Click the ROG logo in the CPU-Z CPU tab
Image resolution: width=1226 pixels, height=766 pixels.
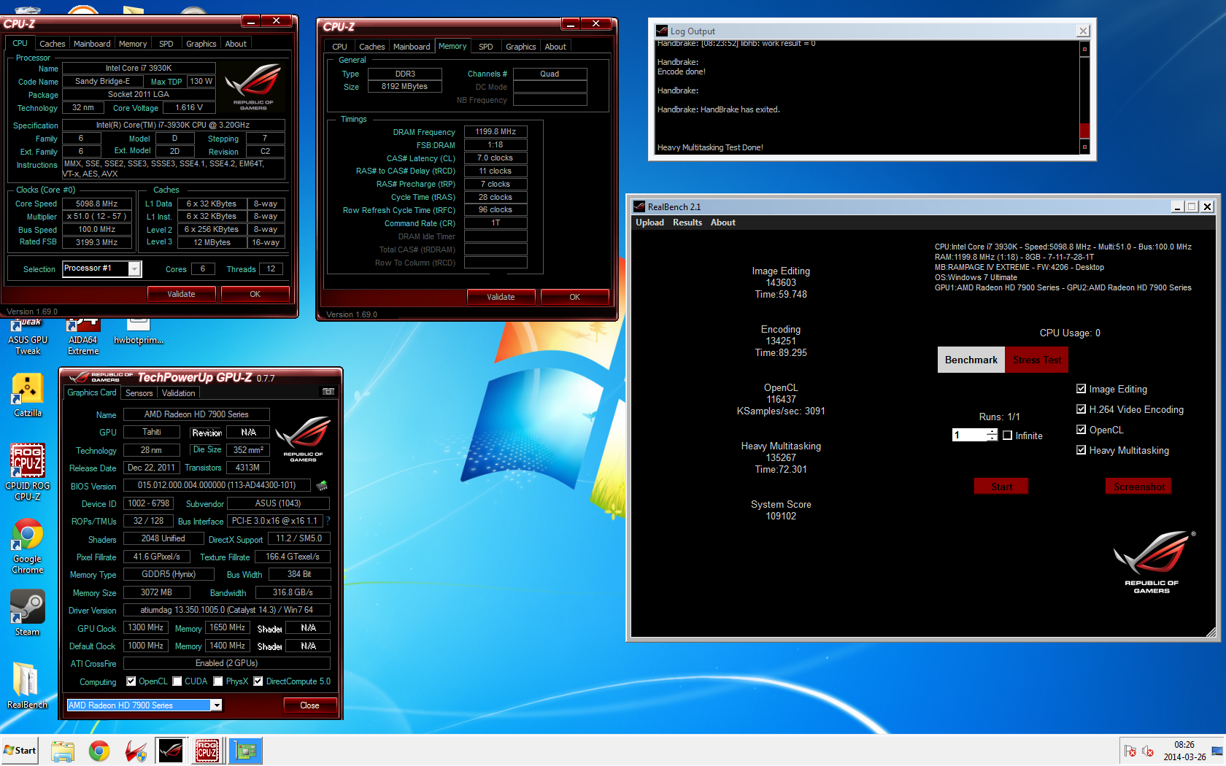pyautogui.click(x=253, y=87)
